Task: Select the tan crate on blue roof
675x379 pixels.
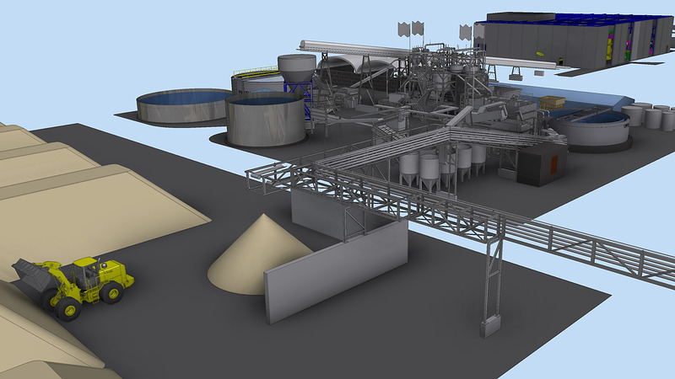Action: (x=552, y=102)
